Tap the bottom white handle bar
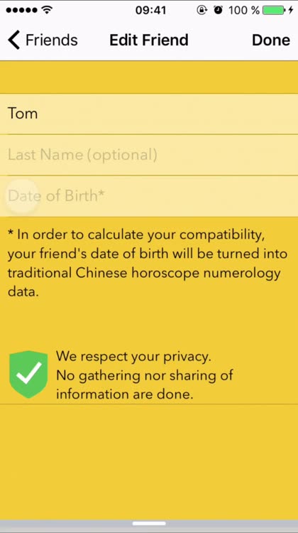Viewport: 298px width, 533px height. click(x=149, y=524)
